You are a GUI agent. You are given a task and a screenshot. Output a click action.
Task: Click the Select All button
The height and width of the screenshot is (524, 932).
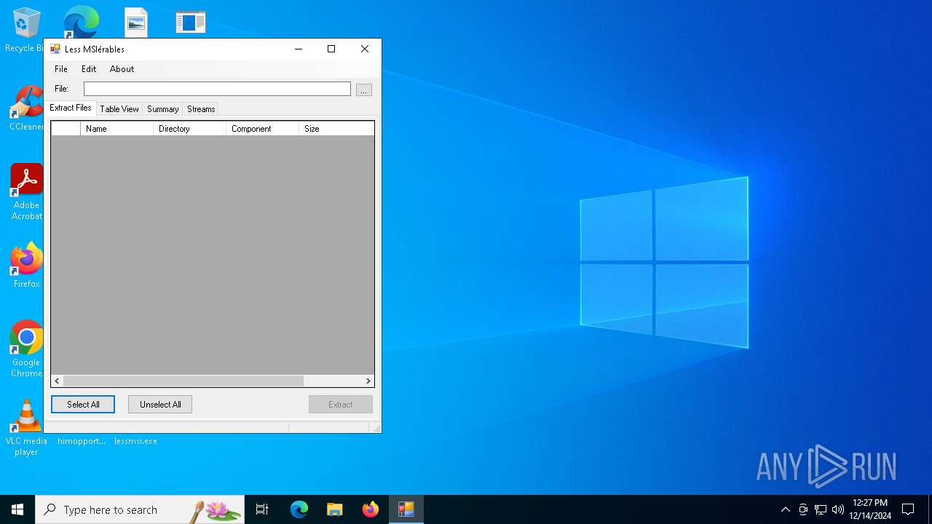83,405
